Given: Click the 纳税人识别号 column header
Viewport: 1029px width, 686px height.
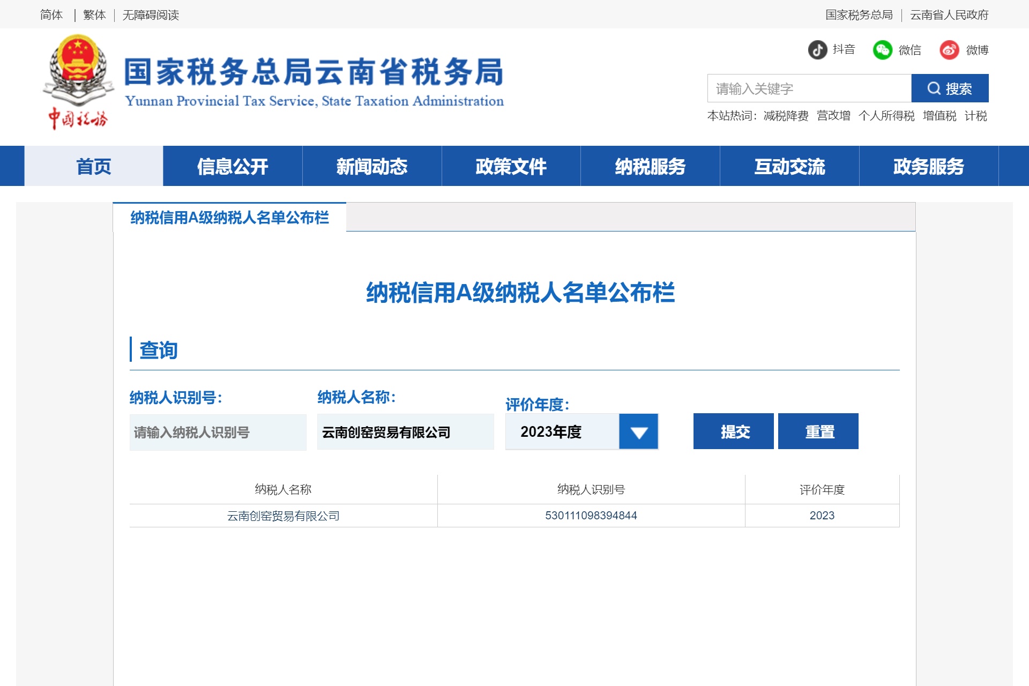Looking at the screenshot, I should (x=591, y=489).
